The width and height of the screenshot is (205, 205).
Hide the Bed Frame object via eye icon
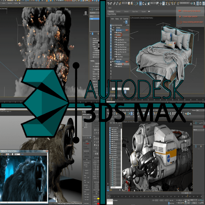point(115,33)
